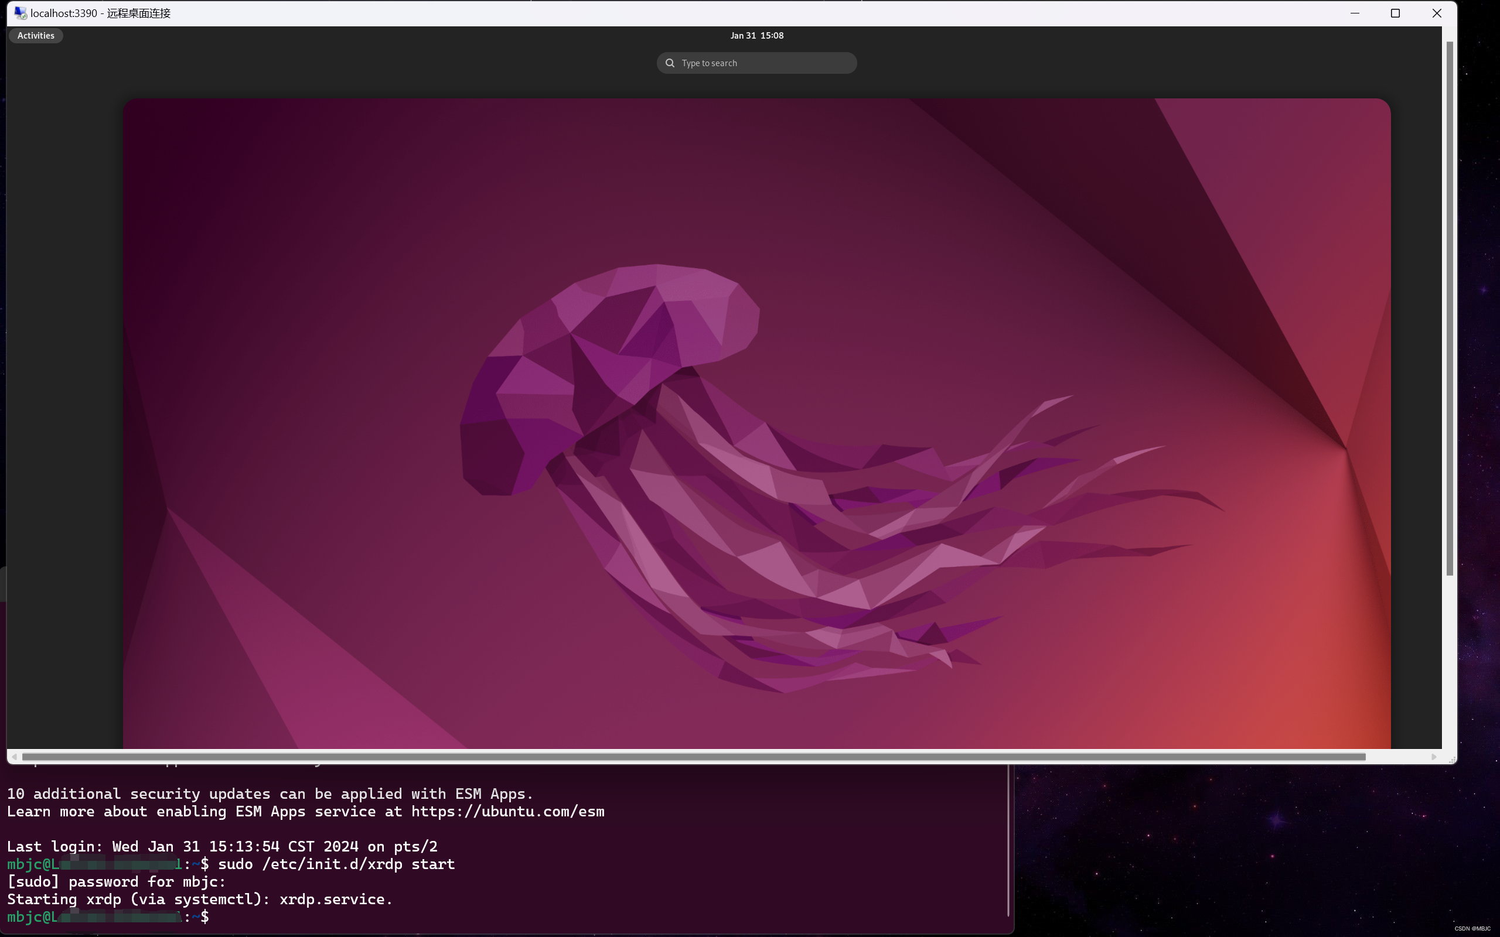Open the https://ubuntu.com/esm link in terminal
The image size is (1500, 937).
pyautogui.click(x=507, y=811)
